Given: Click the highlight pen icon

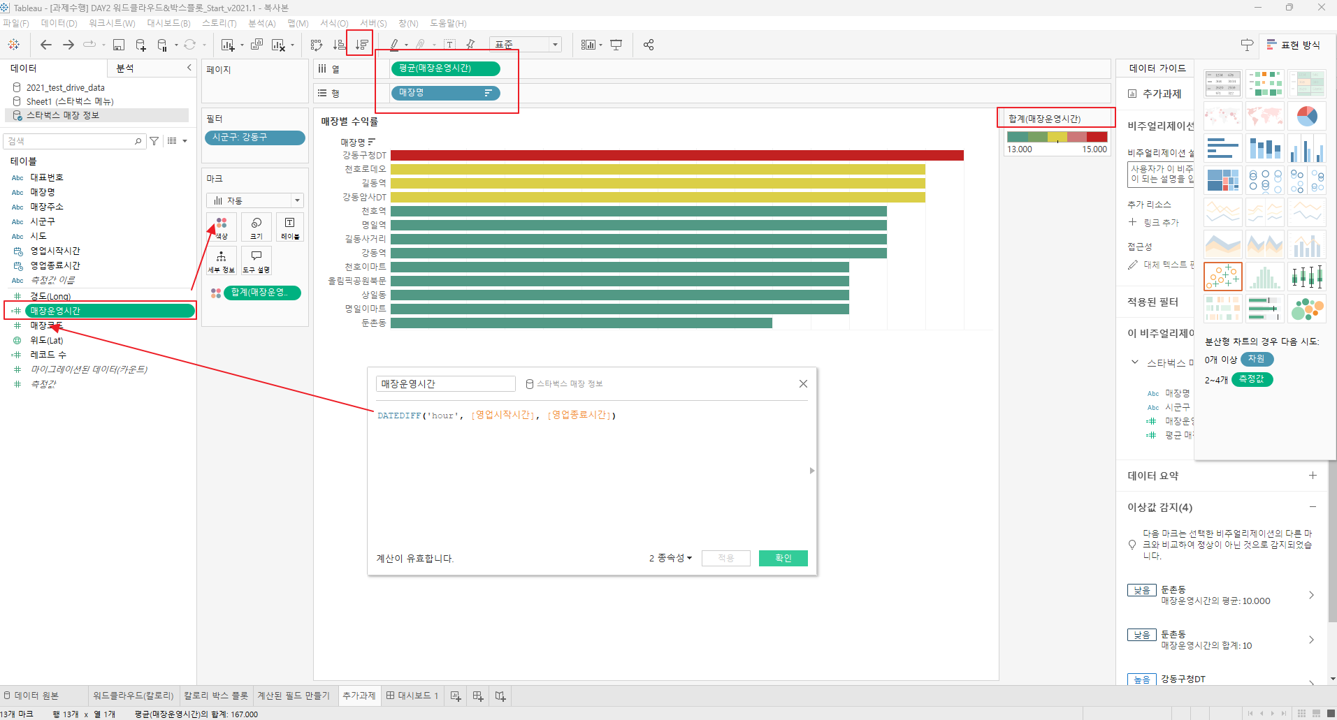Looking at the screenshot, I should [x=394, y=45].
